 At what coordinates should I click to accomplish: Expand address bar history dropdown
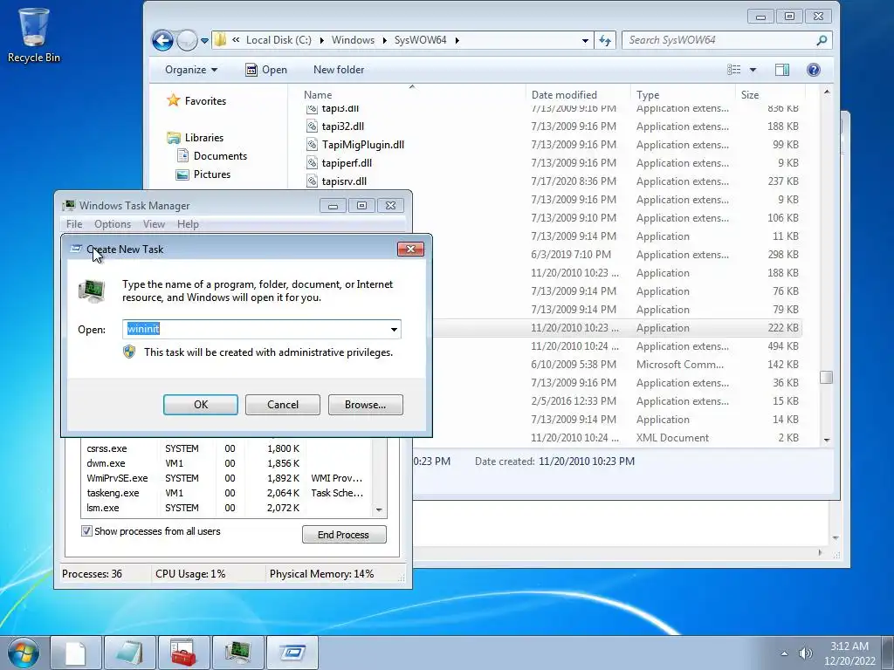point(585,40)
